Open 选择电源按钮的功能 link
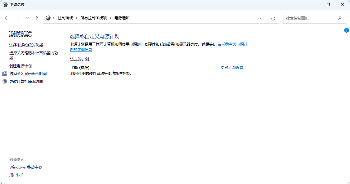350x184 pixels. (26, 45)
